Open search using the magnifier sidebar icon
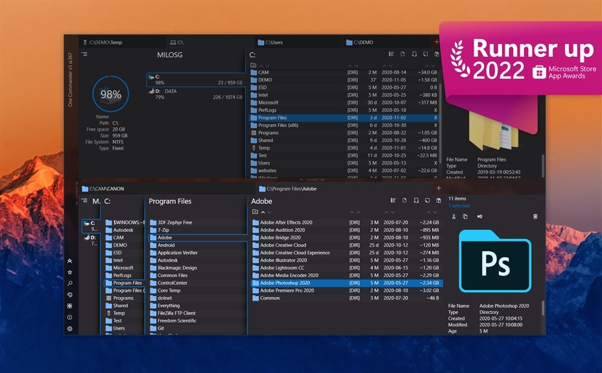The width and height of the screenshot is (602, 373). point(69,283)
